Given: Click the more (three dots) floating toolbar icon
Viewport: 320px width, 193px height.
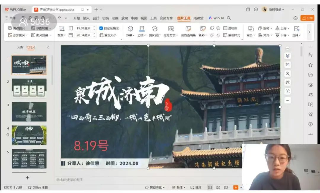Looking at the screenshot, I should pyautogui.click(x=287, y=100).
